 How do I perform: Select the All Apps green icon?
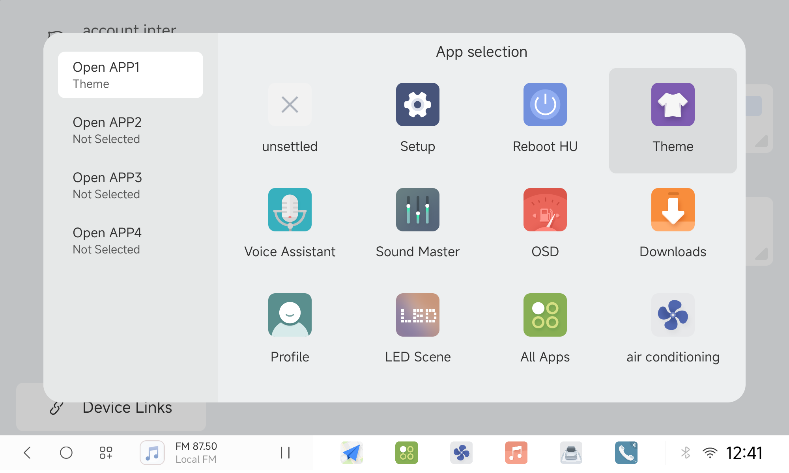(x=545, y=315)
